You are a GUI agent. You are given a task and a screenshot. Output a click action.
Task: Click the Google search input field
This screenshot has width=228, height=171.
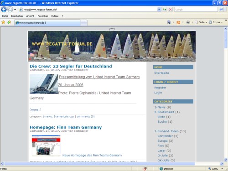coord(196,10)
